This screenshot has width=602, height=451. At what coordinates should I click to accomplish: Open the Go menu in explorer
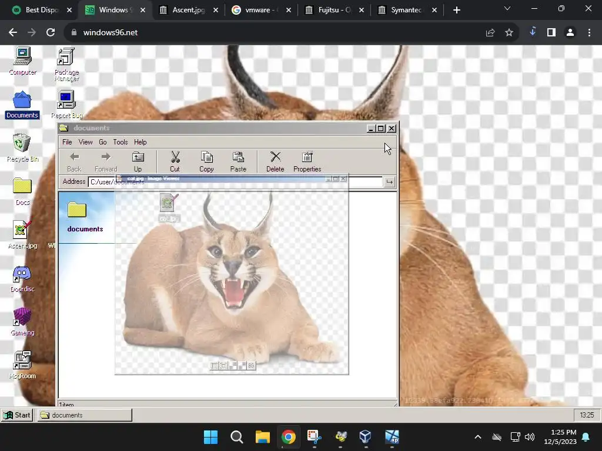click(x=102, y=142)
